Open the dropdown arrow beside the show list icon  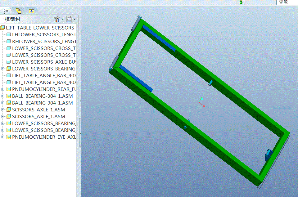[74, 19]
